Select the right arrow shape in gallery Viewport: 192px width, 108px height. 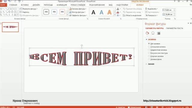(9, 12)
